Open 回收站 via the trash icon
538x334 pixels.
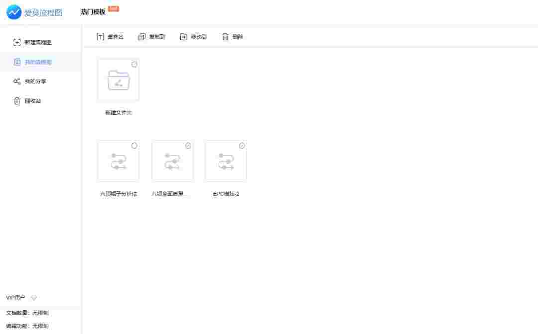click(x=16, y=101)
